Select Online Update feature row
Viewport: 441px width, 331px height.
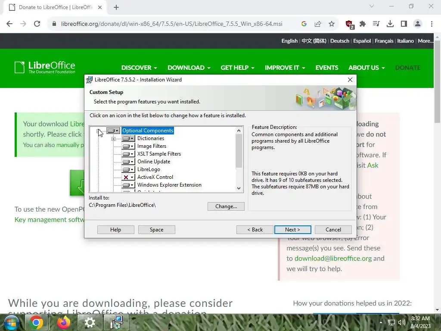click(x=154, y=162)
